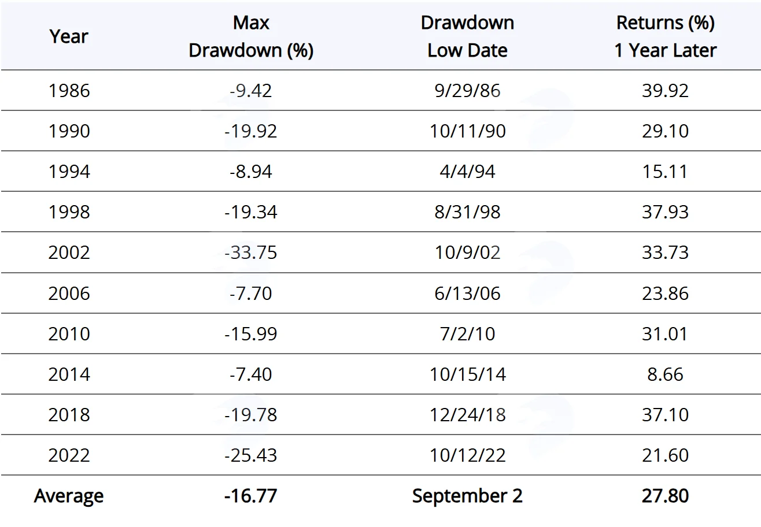Click the Average row label
The height and width of the screenshot is (527, 761).
click(x=69, y=496)
